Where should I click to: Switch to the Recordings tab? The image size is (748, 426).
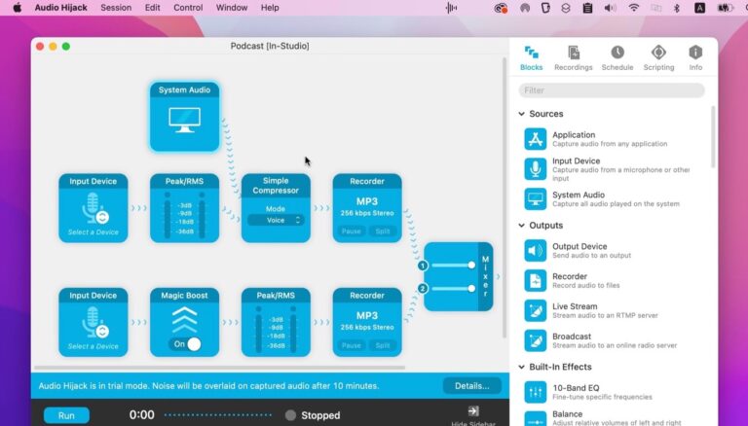574,57
